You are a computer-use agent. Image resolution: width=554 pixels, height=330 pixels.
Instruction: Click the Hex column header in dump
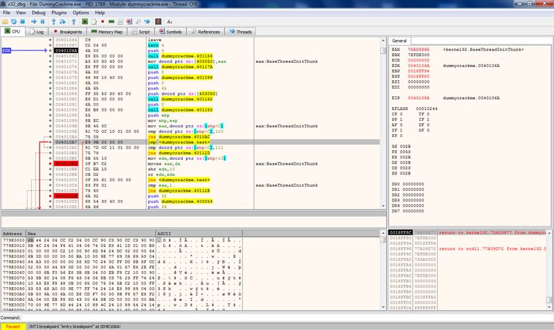[91, 234]
